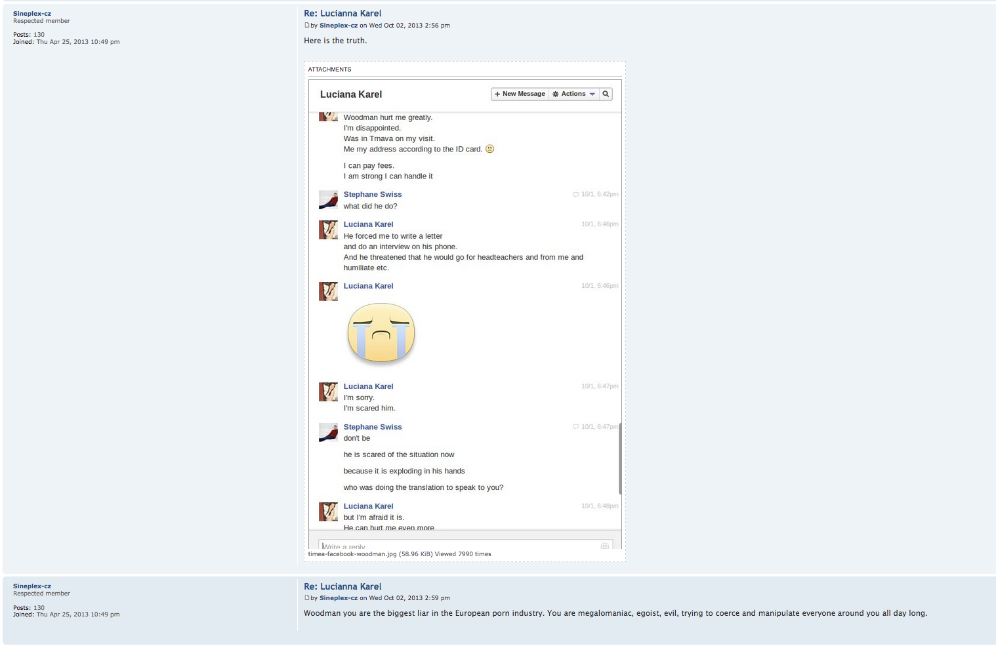The image size is (996, 646).
Task: Click the speech bubble icon beside 10/1, 6:42pm
Action: point(575,195)
